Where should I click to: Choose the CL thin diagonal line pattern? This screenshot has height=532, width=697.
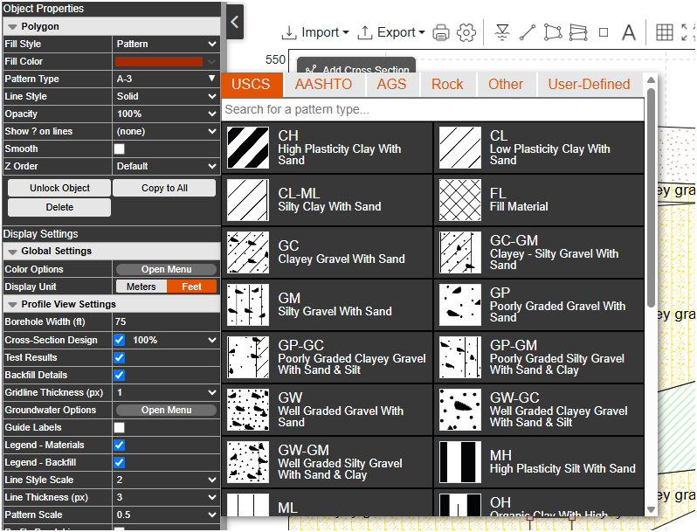coord(460,148)
